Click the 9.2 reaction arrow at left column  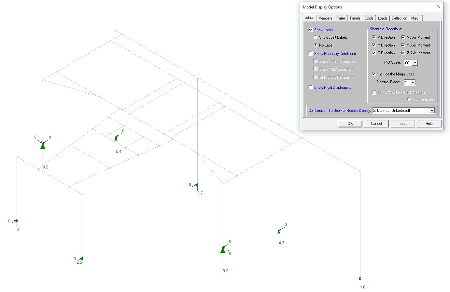point(43,147)
